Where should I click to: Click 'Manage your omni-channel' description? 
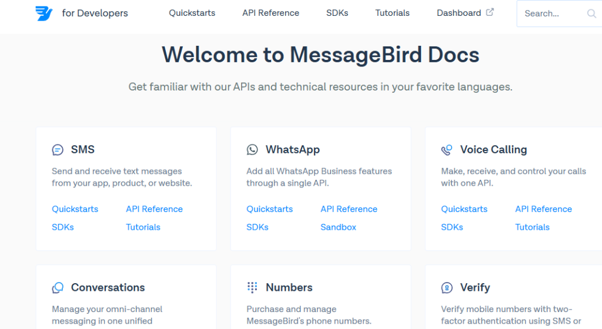(107, 315)
